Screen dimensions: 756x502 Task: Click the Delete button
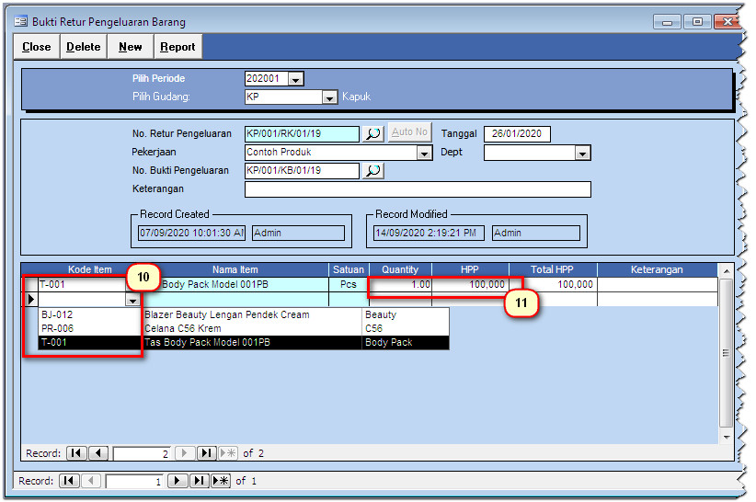coord(83,47)
